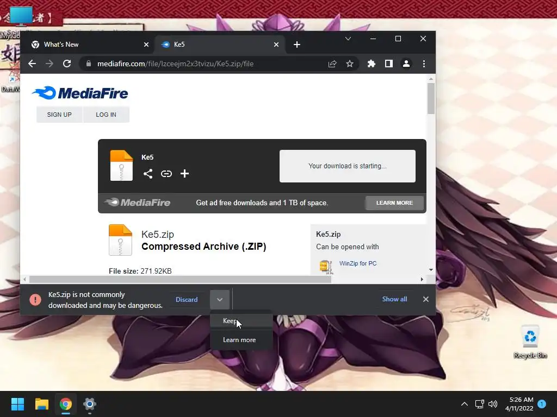Viewport: 557px width, 417px height.
Task: Select the Ke5 tab
Action: (x=220, y=45)
